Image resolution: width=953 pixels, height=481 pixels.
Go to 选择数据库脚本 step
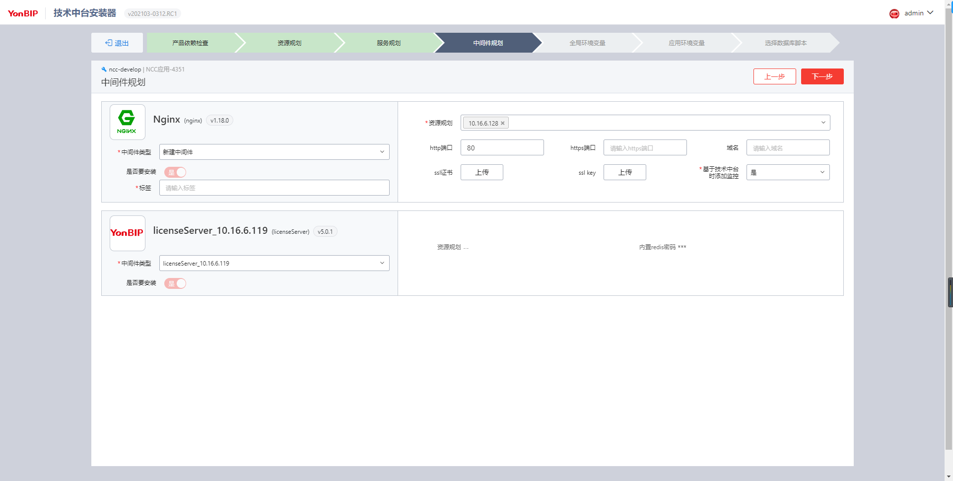click(x=786, y=43)
